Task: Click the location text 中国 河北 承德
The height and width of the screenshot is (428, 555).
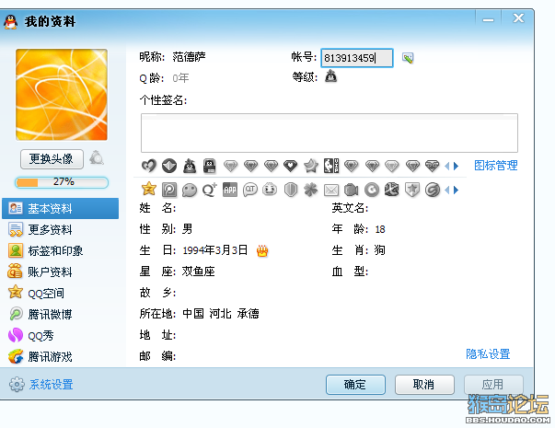Action: (x=221, y=314)
